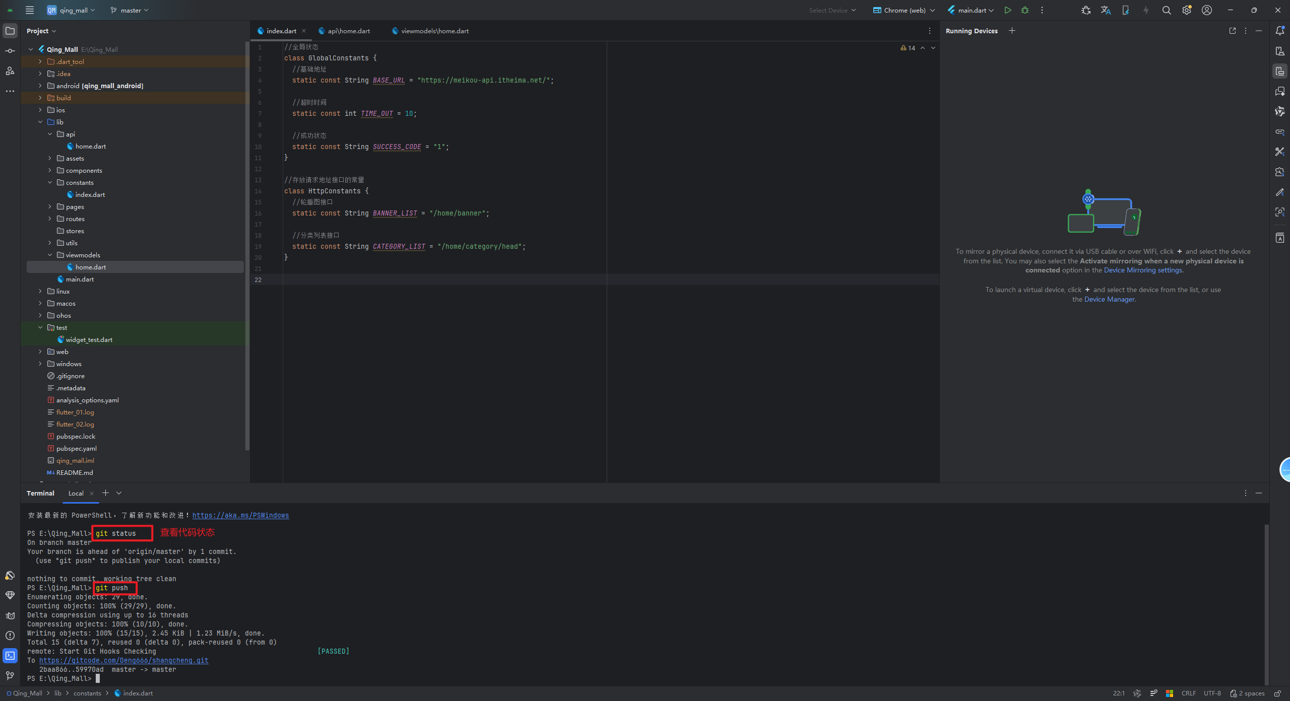The height and width of the screenshot is (701, 1290).
Task: Open the Chrome (web) device dropdown
Action: tap(904, 10)
